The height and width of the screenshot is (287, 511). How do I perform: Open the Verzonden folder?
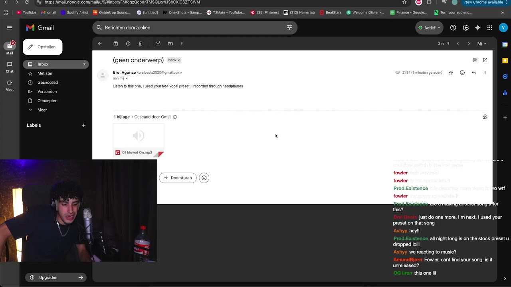pyautogui.click(x=56, y=92)
